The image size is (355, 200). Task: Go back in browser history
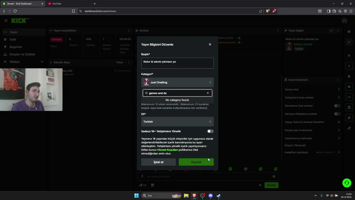(4, 11)
